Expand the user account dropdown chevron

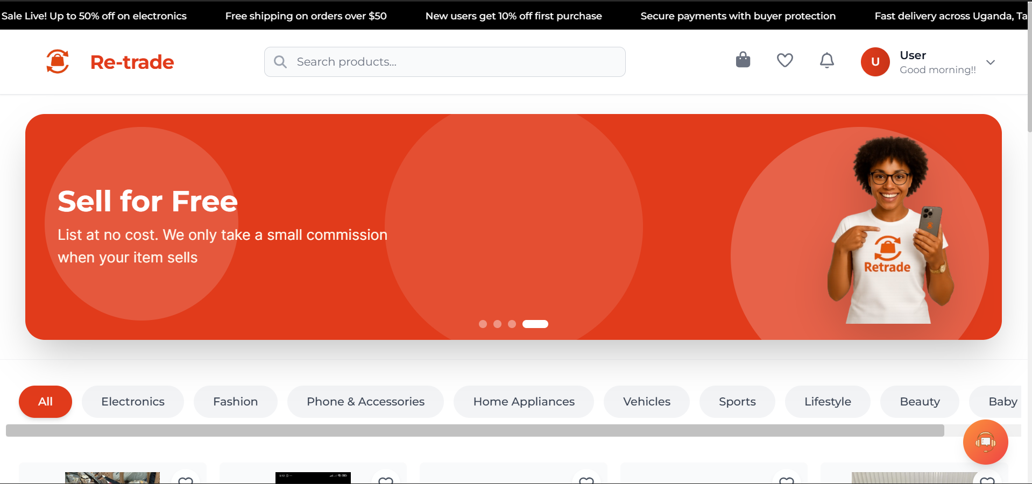[x=990, y=62]
